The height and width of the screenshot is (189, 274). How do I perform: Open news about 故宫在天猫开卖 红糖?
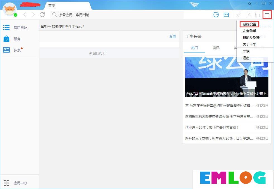point(219,106)
